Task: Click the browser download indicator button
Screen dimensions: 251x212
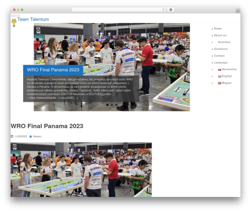Action: (171, 10)
